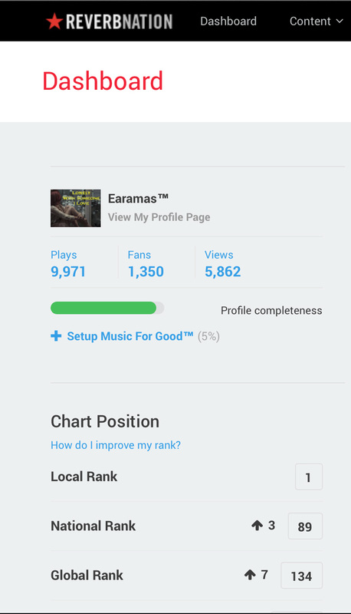This screenshot has width=351, height=614.
Task: Click the Fans count 1,350
Action: point(146,272)
